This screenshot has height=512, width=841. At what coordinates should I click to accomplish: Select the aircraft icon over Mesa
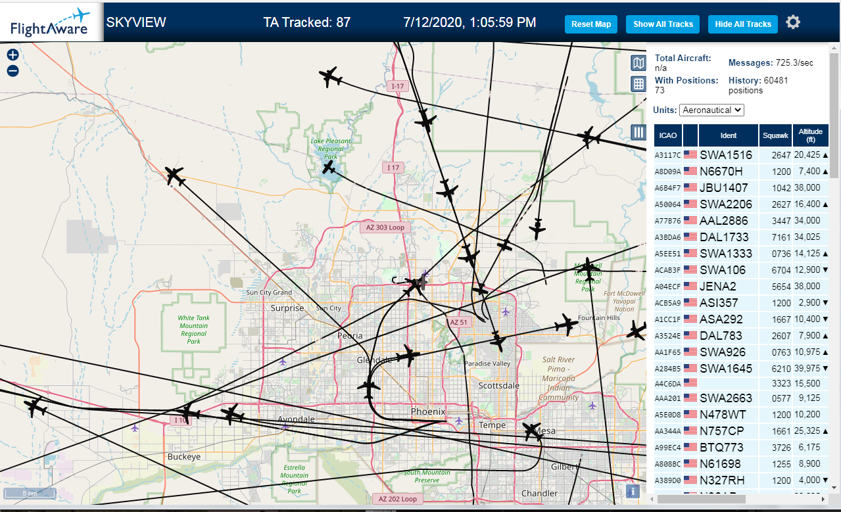[x=531, y=431]
